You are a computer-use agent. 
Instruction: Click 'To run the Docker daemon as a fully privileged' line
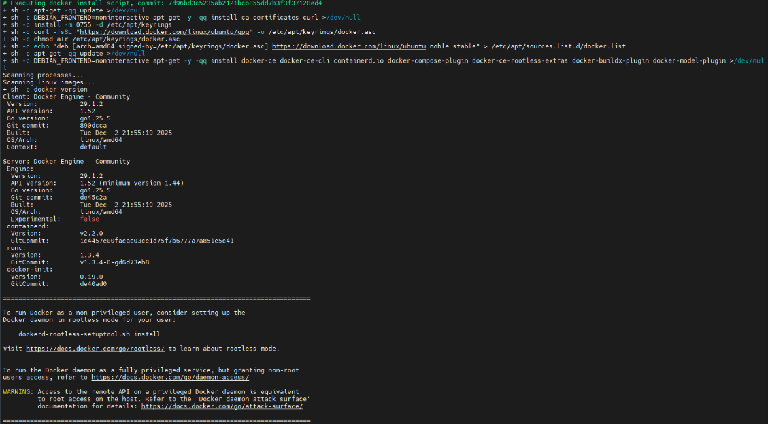[151, 370]
